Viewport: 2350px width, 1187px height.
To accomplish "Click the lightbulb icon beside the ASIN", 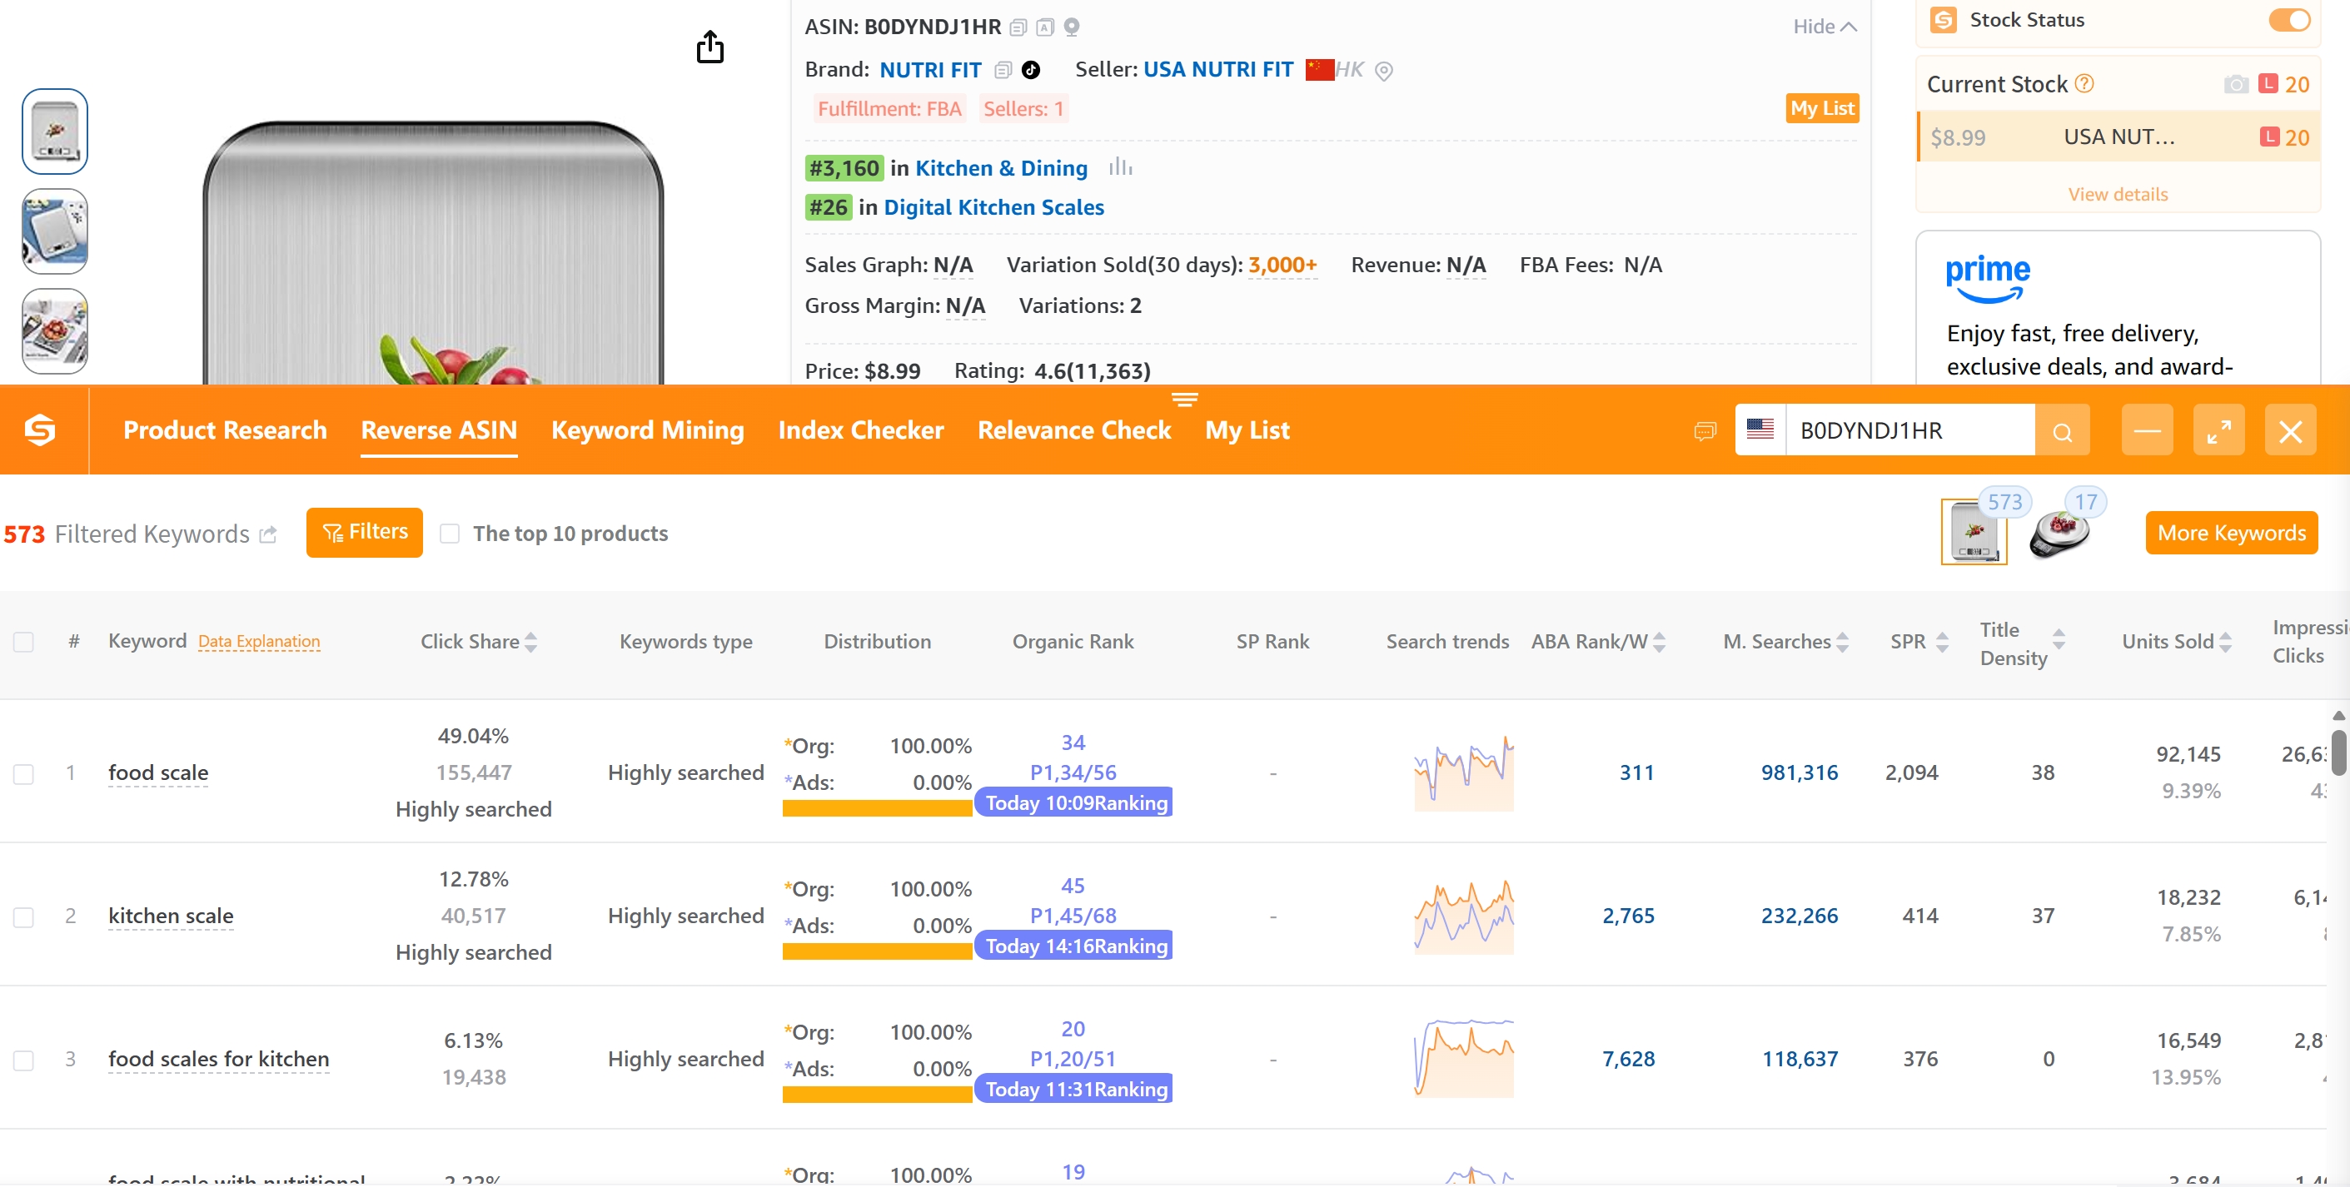I will click(x=1072, y=27).
